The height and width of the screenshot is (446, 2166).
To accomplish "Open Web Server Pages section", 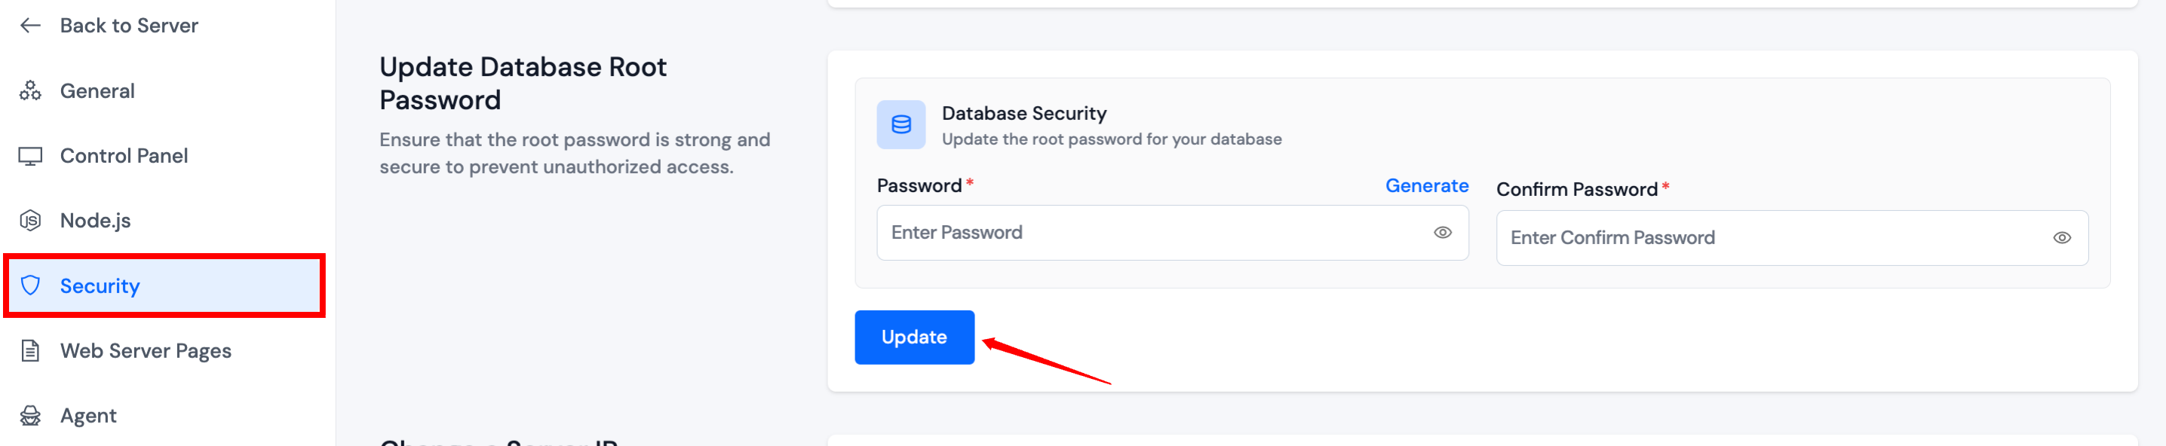I will coord(146,351).
